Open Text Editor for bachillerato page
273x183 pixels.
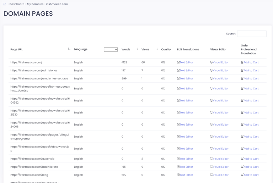[x=185, y=167]
